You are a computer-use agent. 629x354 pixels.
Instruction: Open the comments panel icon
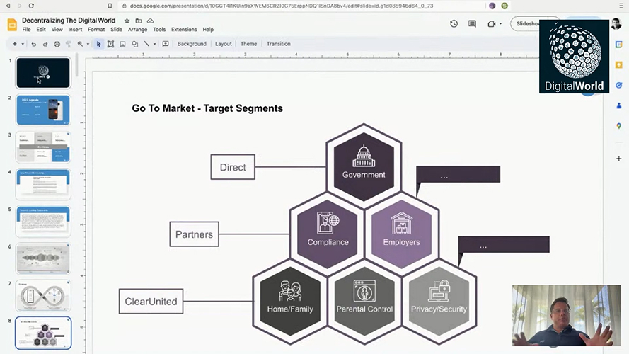point(472,23)
